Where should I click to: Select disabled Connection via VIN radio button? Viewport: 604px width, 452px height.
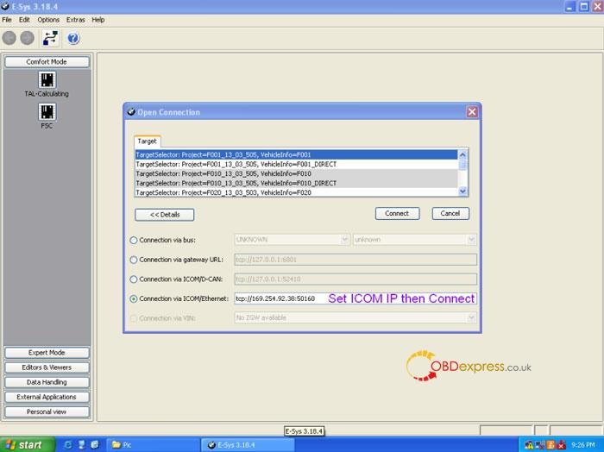tap(134, 318)
